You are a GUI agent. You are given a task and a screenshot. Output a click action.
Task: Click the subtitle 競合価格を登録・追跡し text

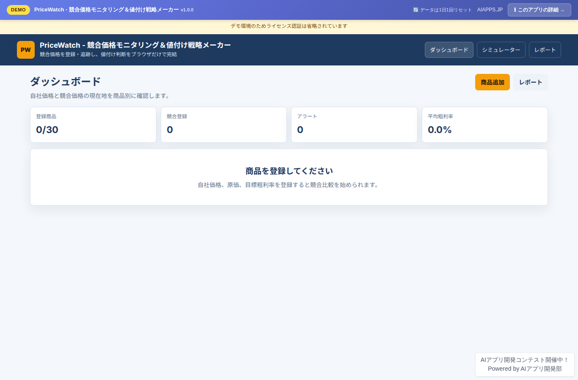[108, 54]
